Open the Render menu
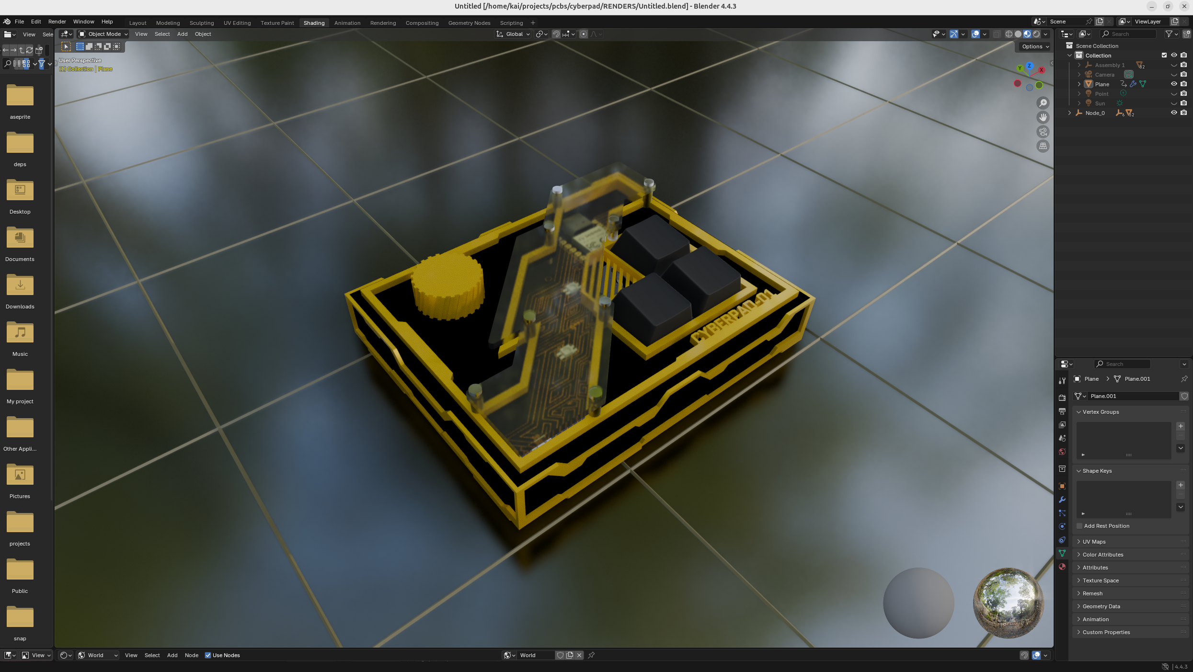Screen dimensions: 1193x672 57,22
